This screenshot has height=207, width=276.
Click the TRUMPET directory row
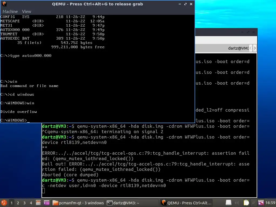coord(53,34)
